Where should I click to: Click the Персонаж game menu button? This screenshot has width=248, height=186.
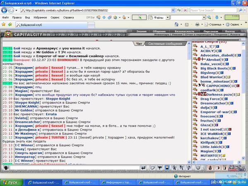point(211,31)
